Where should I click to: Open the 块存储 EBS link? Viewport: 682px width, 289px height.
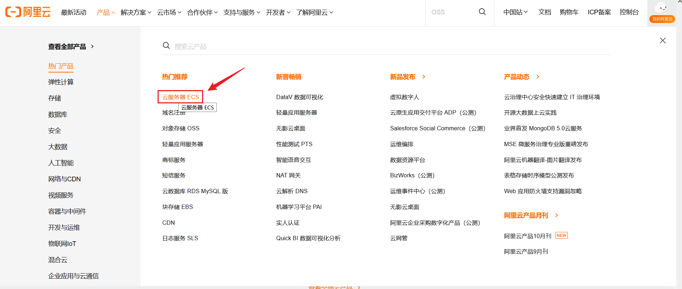click(x=177, y=207)
